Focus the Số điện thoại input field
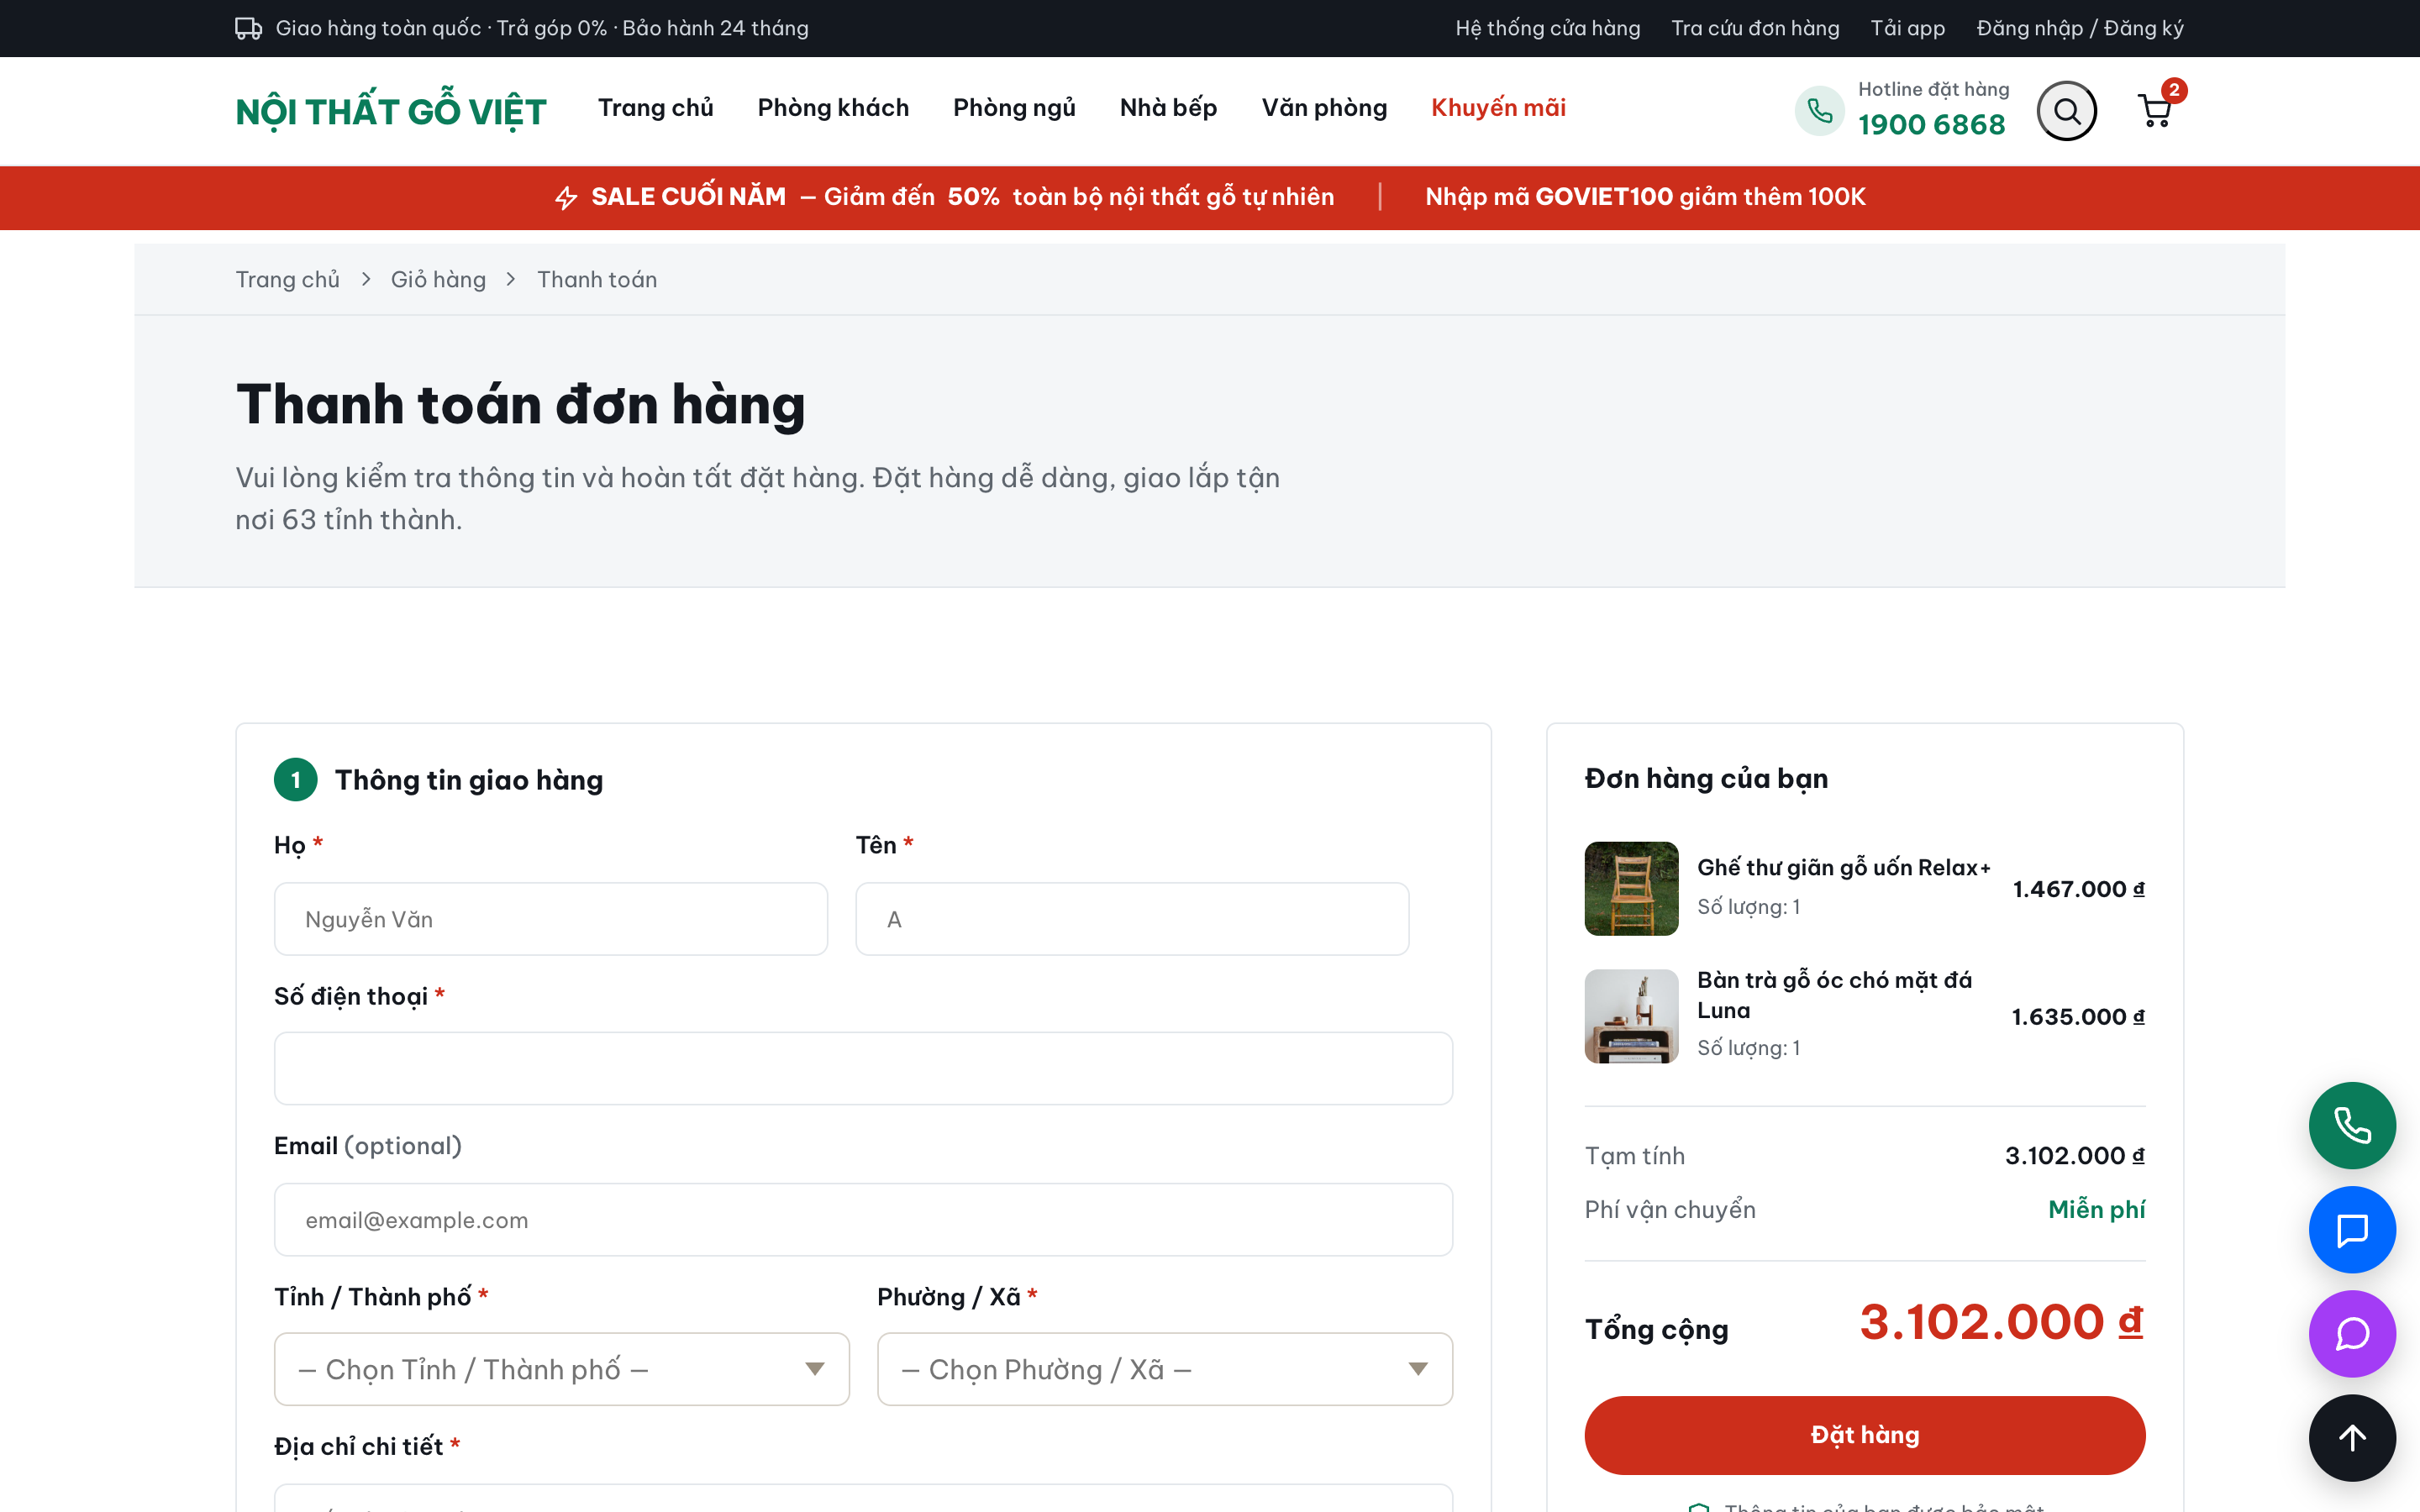The height and width of the screenshot is (1512, 2420). point(863,1068)
